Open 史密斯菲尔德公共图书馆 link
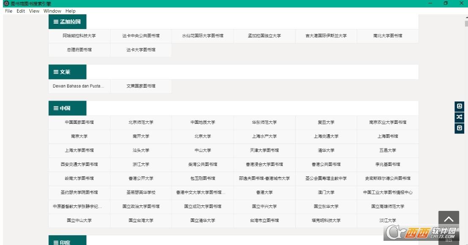This screenshot has width=468, height=245. coord(388,178)
